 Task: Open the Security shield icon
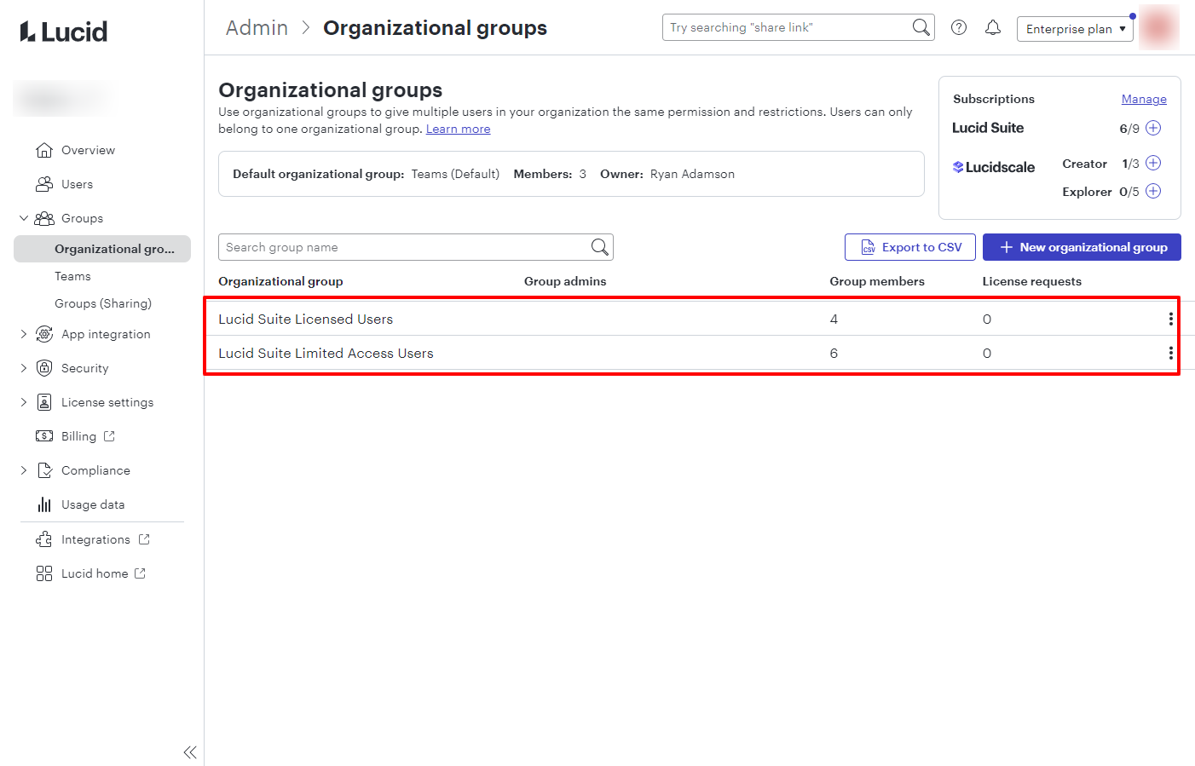(x=44, y=368)
